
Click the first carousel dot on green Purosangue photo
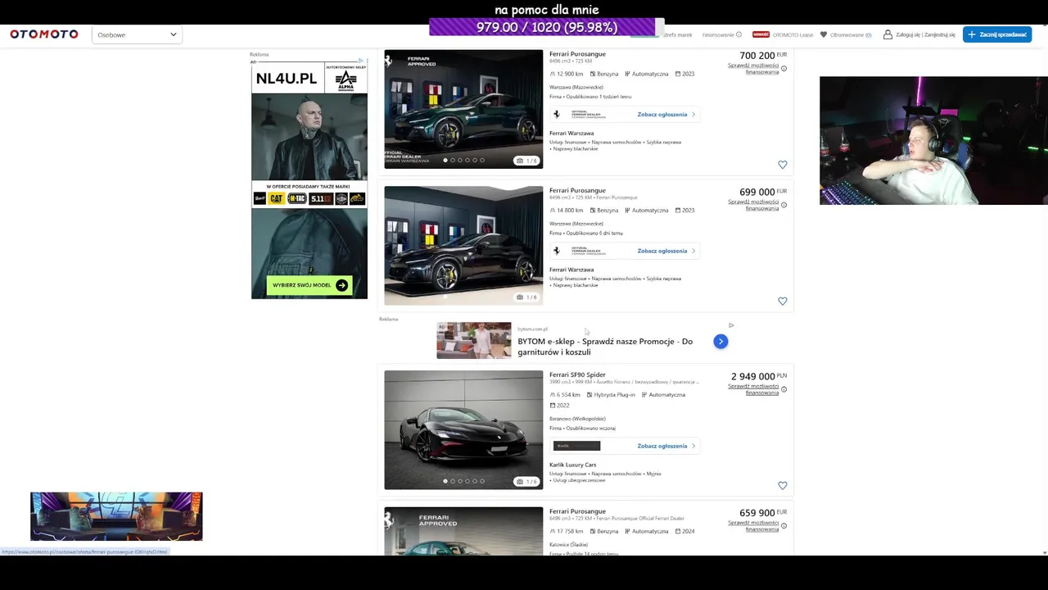pos(445,161)
